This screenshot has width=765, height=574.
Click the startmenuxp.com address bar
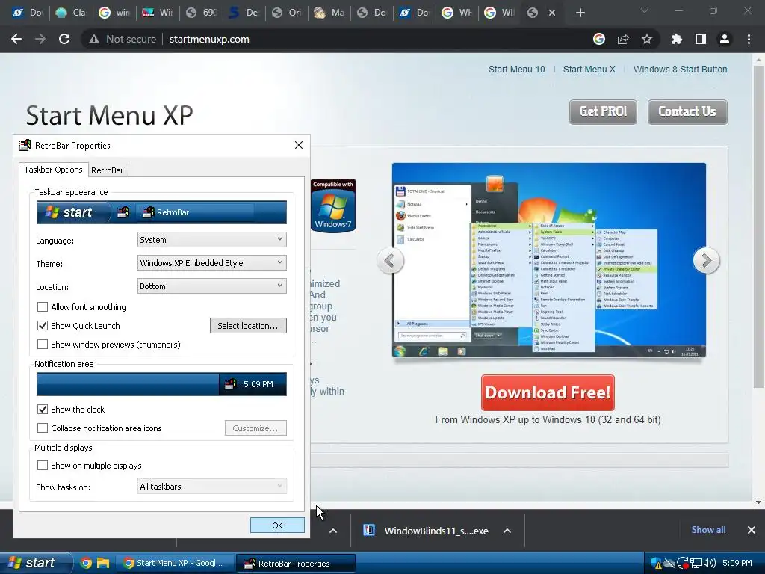tap(209, 39)
